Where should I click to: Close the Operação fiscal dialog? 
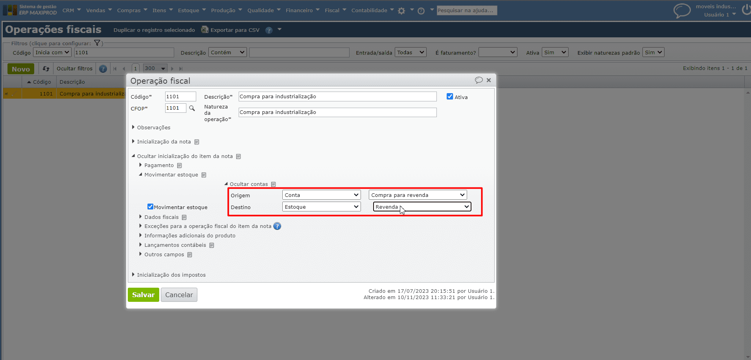(489, 80)
